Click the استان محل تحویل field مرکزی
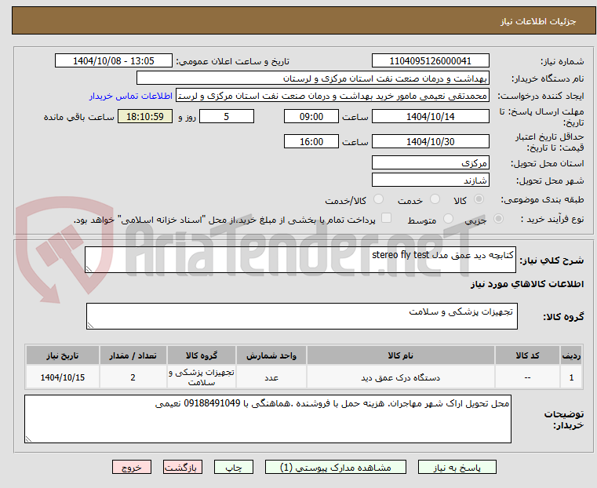This screenshot has height=488, width=597. [430, 163]
